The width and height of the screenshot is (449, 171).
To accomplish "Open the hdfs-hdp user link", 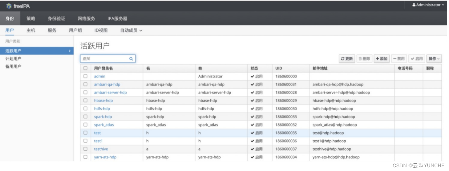I will point(102,108).
